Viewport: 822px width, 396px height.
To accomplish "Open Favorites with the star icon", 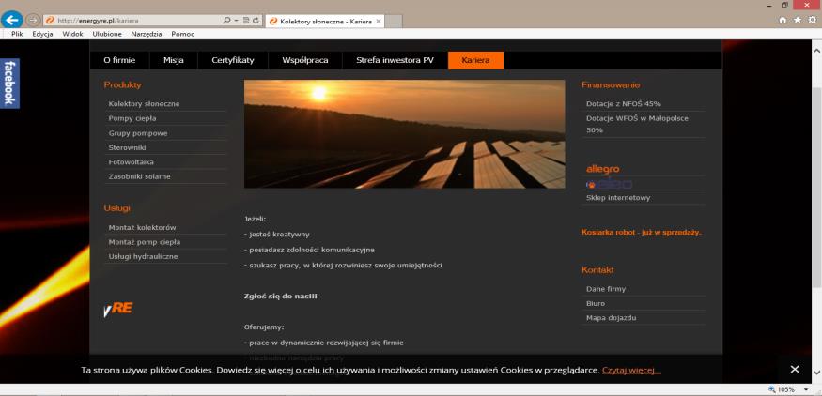I will (x=798, y=20).
